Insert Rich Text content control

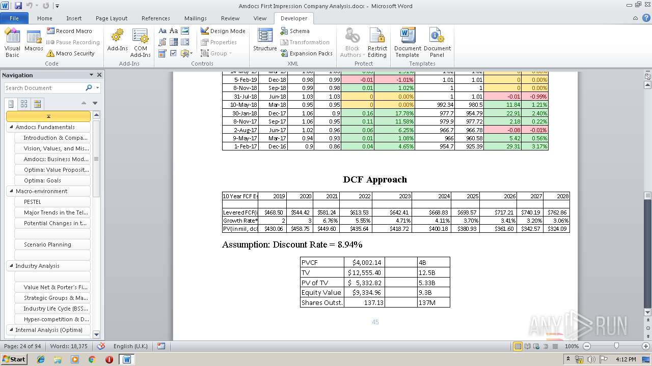click(x=162, y=31)
